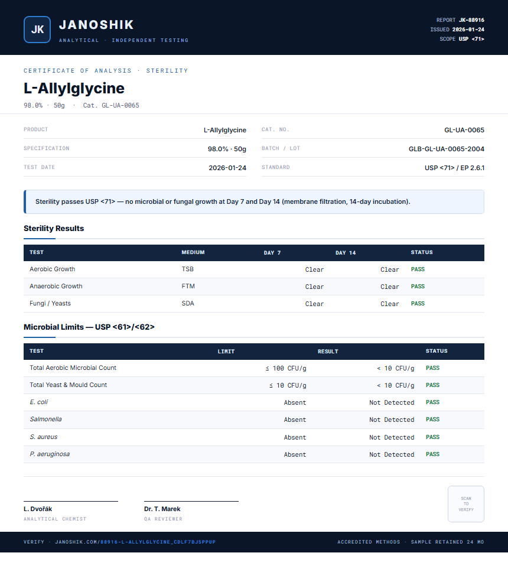
Task: Click the L-Allylglycine main title
Action: [x=74, y=88]
